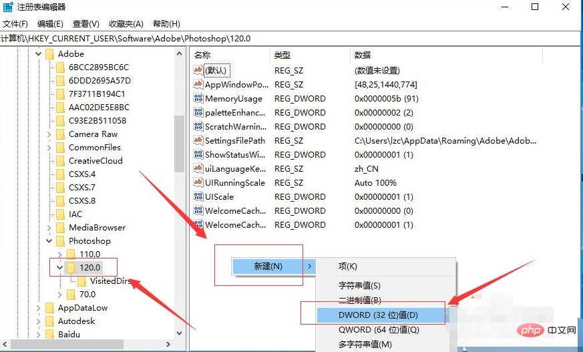Click the UIRunningScale string icon

coord(198,182)
